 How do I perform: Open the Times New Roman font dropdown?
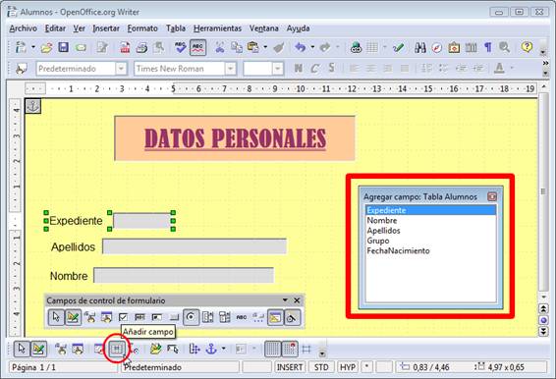click(231, 69)
